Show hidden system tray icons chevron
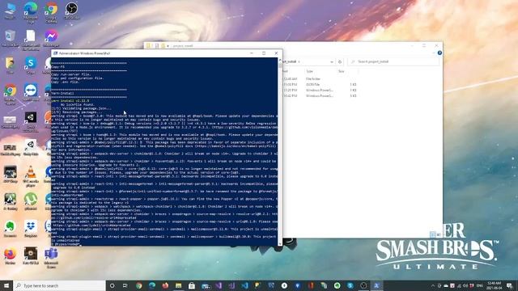This screenshot has width=518, height=291. tap(433, 285)
